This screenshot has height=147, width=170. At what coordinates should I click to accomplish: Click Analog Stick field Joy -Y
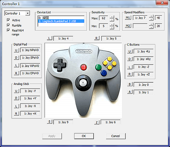click(30, 91)
